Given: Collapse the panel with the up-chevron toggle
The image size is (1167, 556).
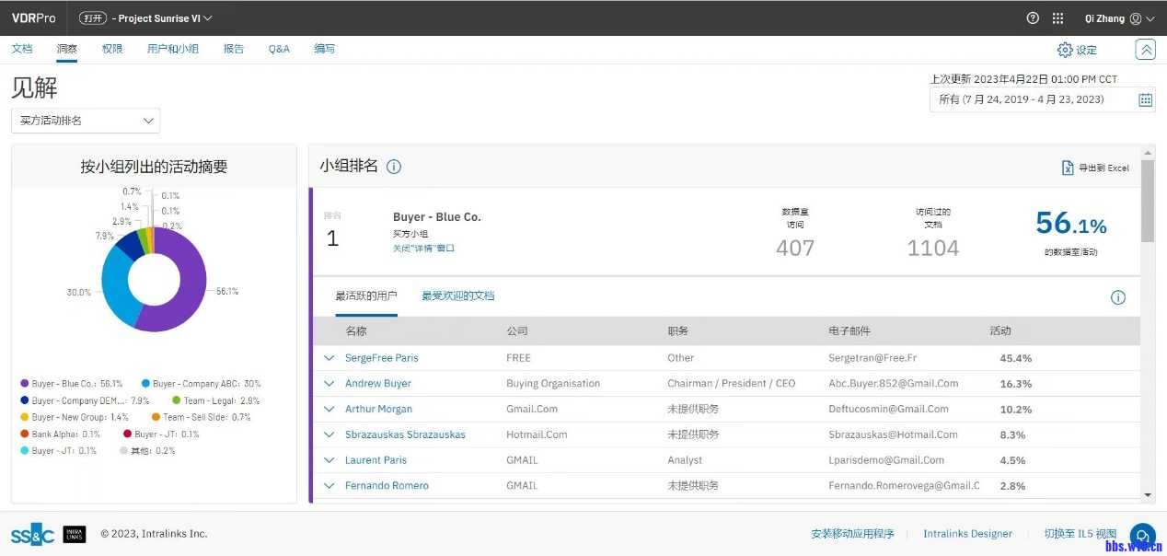Looking at the screenshot, I should (1145, 49).
